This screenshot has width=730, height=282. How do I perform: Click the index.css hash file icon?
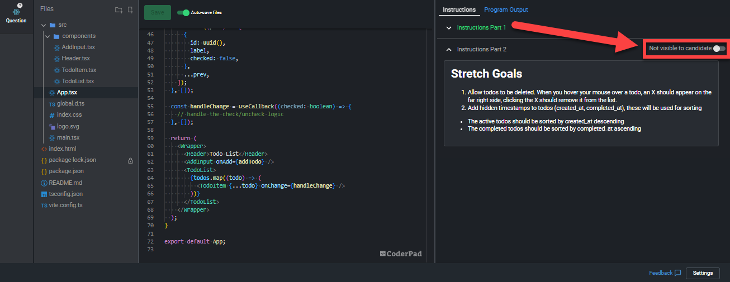pyautogui.click(x=52, y=115)
